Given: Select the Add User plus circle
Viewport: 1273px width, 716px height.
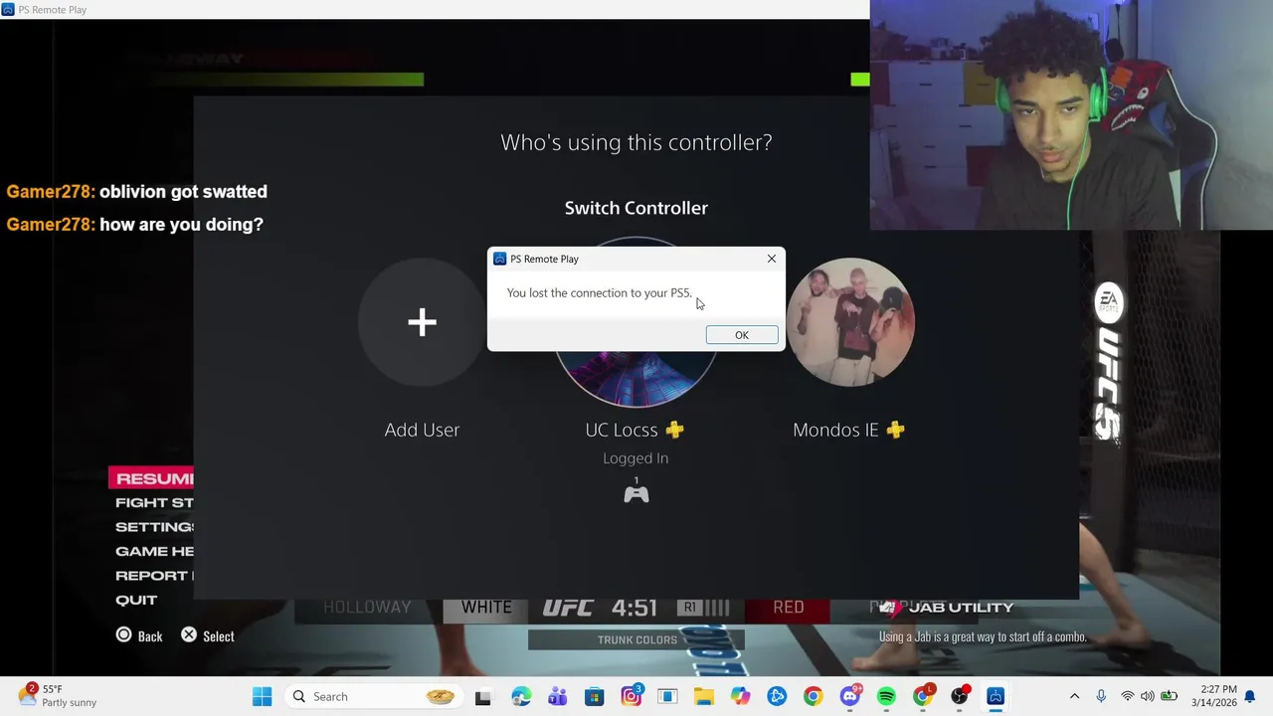Looking at the screenshot, I should click(x=422, y=322).
